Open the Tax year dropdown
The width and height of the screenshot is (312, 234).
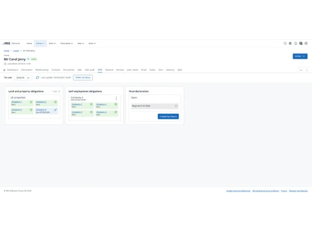click(x=23, y=77)
